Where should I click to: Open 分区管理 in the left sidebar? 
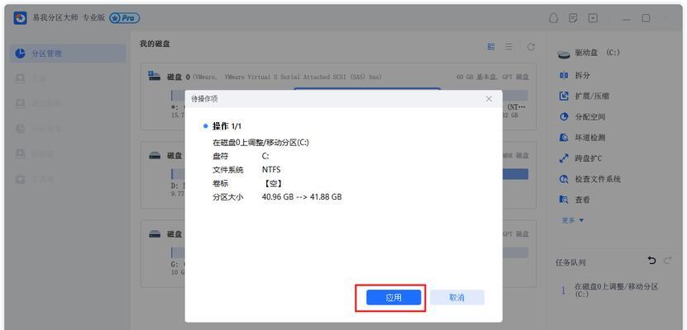68,54
